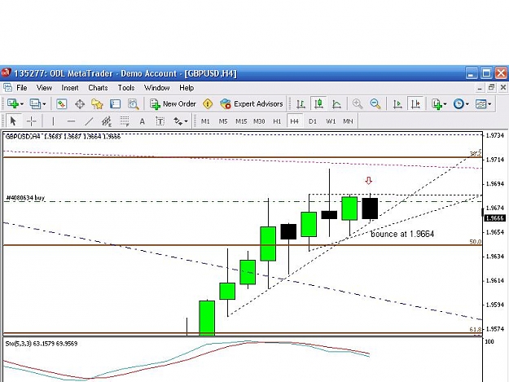The image size is (509, 382).
Task: Open the New Chart icon
Action: [13, 104]
